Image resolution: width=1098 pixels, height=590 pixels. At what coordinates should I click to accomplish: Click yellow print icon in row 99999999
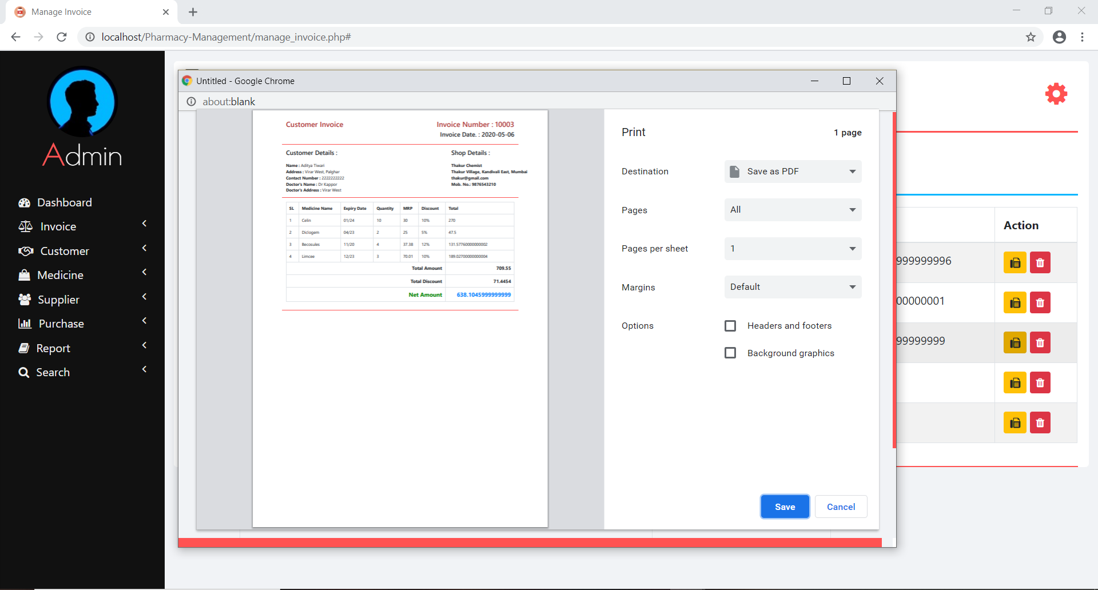(x=1015, y=342)
